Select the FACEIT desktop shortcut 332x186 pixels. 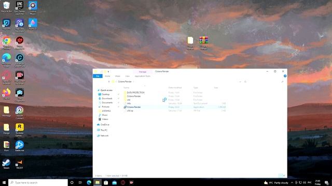click(20, 164)
